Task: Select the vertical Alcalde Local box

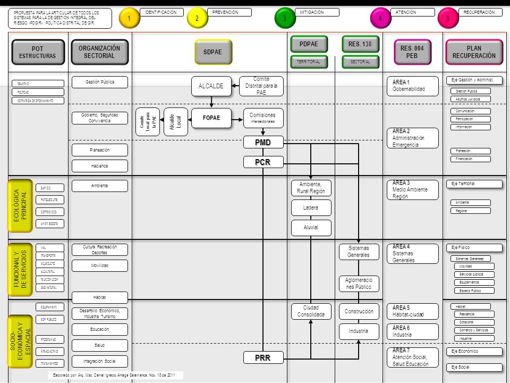Action: 176,122
